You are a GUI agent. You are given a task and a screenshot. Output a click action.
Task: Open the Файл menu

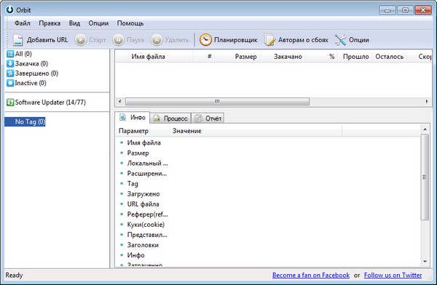pos(23,23)
